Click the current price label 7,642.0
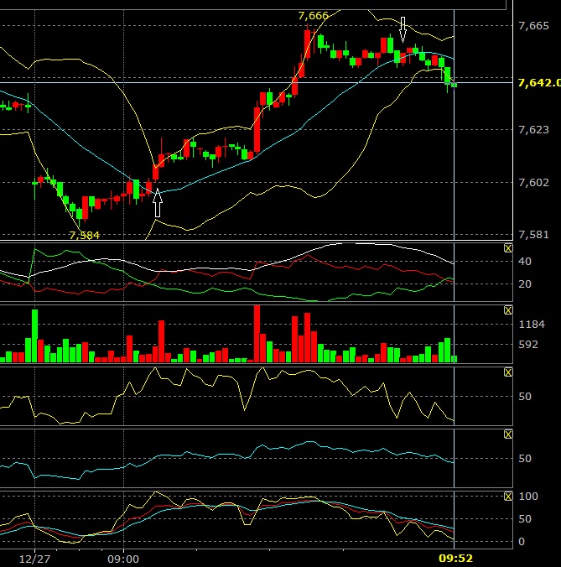 pyautogui.click(x=539, y=83)
